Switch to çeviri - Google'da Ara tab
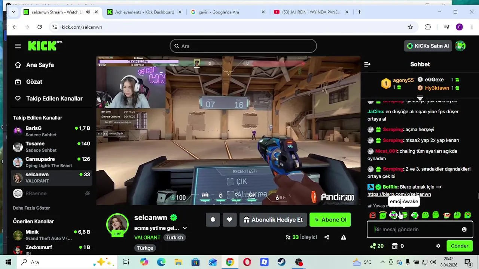The width and height of the screenshot is (479, 269). point(228,12)
